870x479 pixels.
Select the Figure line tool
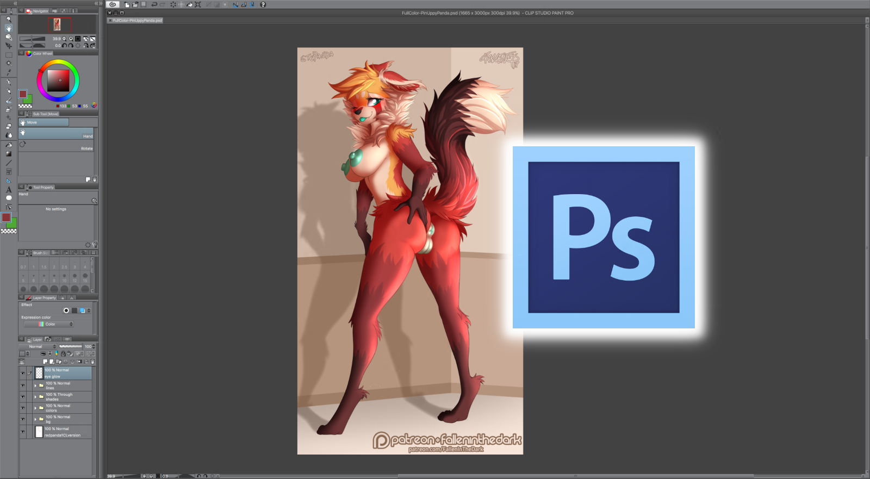pos(9,163)
